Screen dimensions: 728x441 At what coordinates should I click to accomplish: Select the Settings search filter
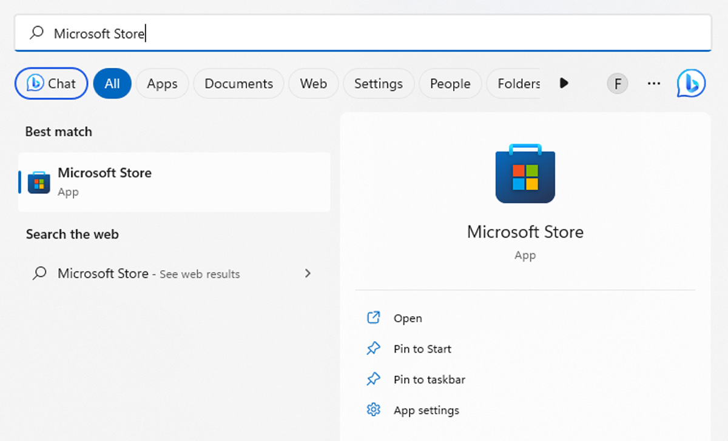[x=379, y=84]
